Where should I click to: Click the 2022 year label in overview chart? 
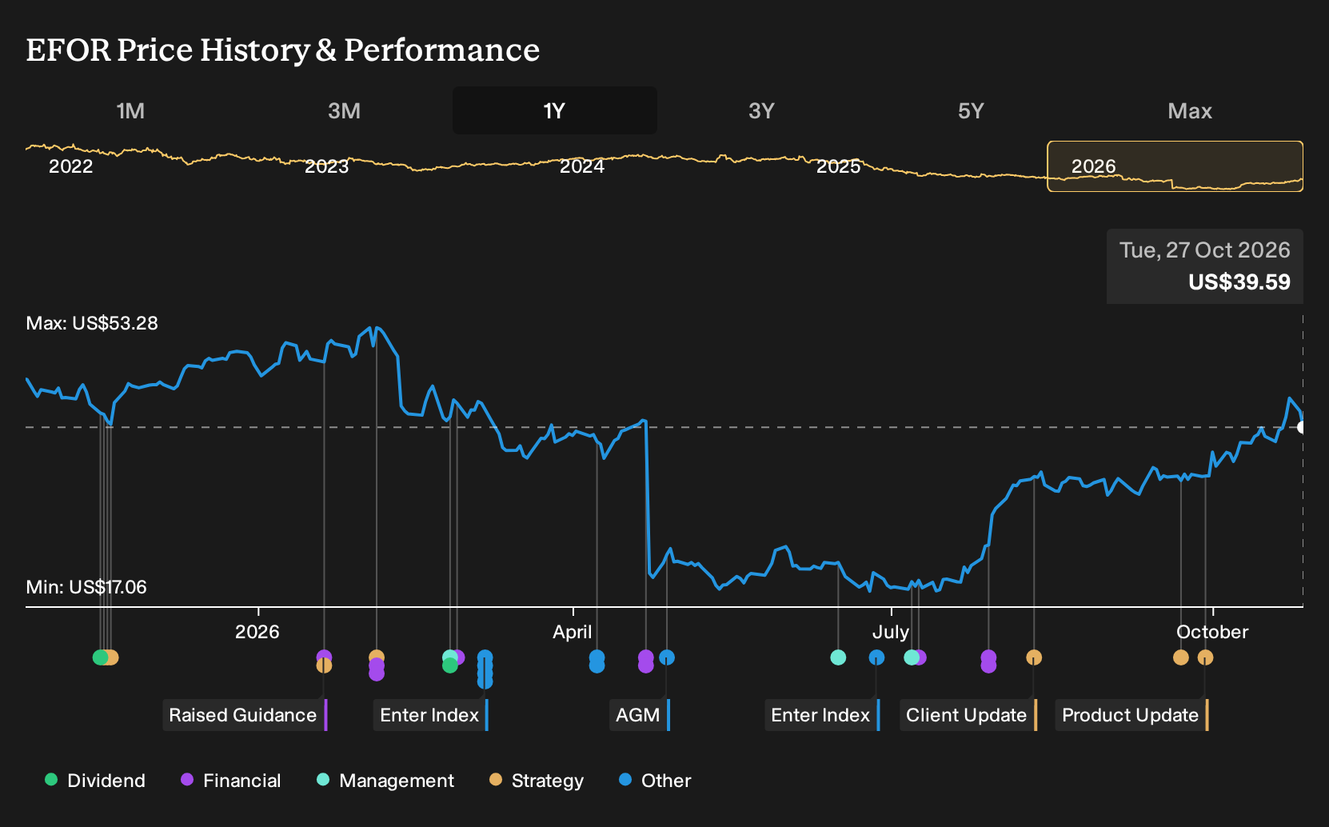[71, 166]
